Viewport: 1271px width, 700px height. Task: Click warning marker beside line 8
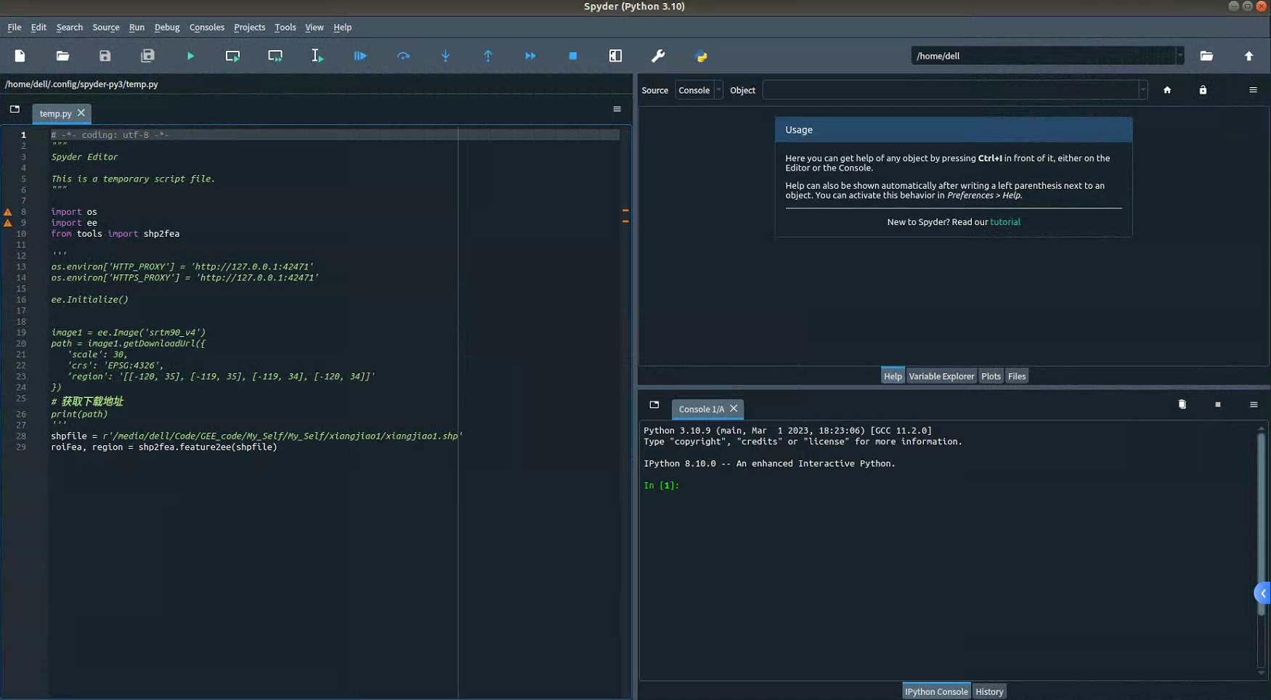(8, 212)
